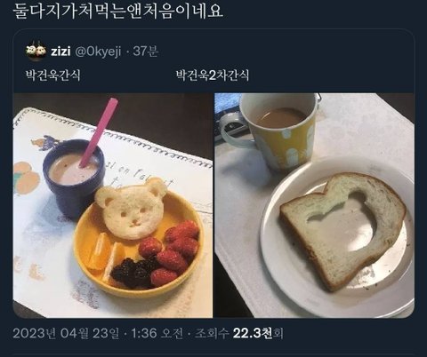Click the bear-shaped hole in the bread slice
This screenshot has height=357, width=427.
click(341, 218)
